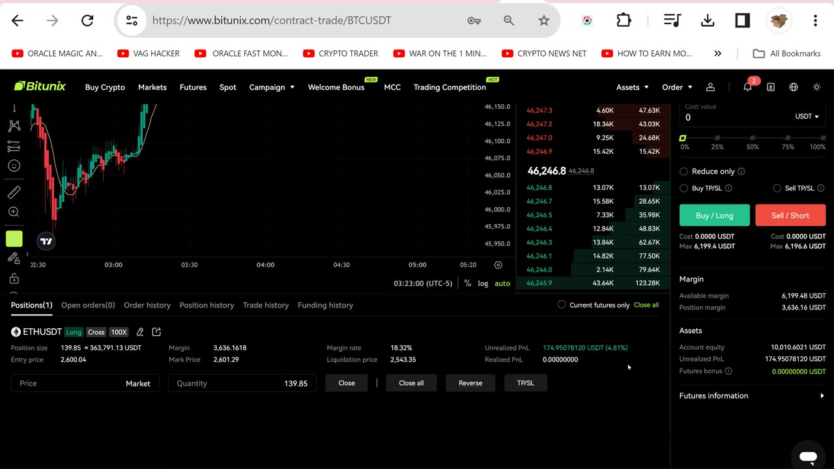Open the browser zoom magnifier icon
The image size is (834, 469).
509,20
